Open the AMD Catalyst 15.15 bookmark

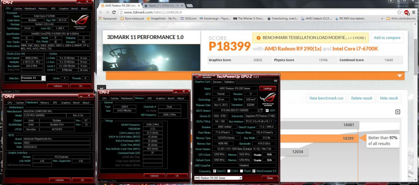click(316, 18)
